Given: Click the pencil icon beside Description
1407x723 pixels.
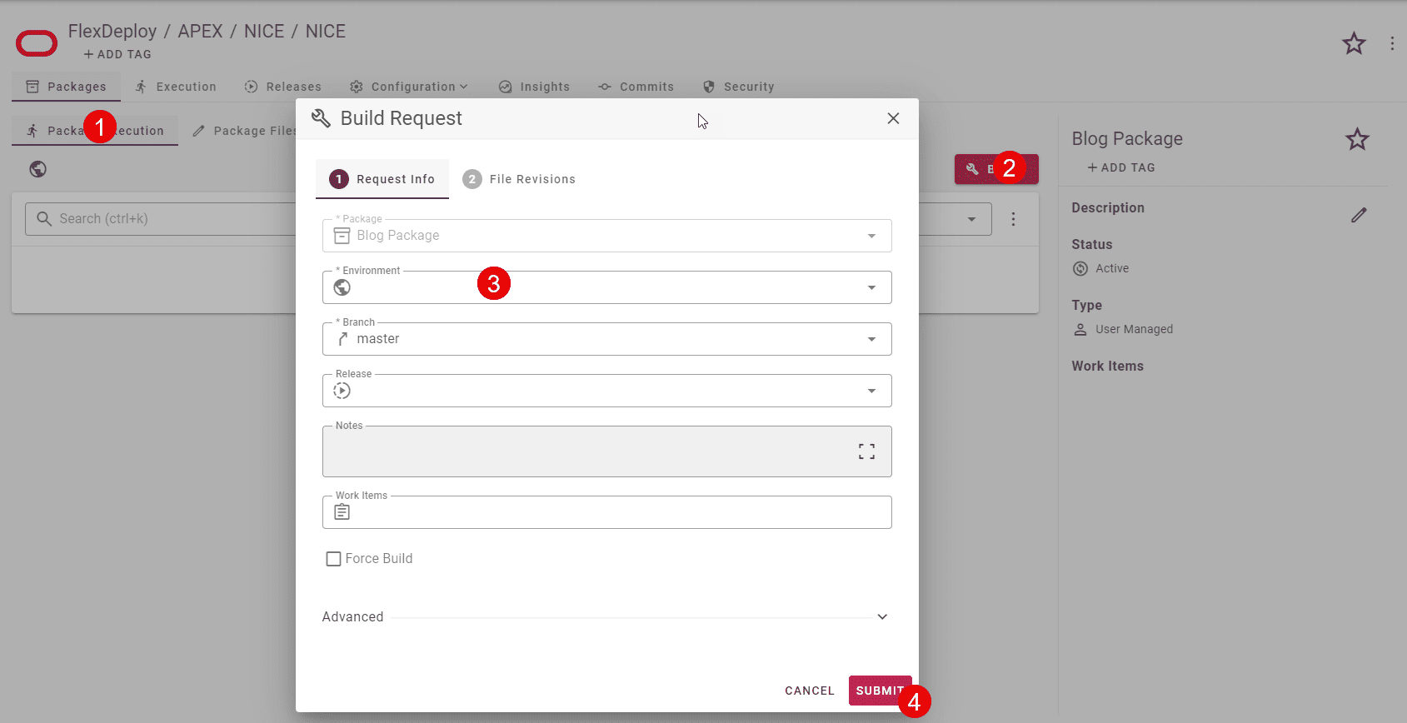Looking at the screenshot, I should pyautogui.click(x=1359, y=215).
